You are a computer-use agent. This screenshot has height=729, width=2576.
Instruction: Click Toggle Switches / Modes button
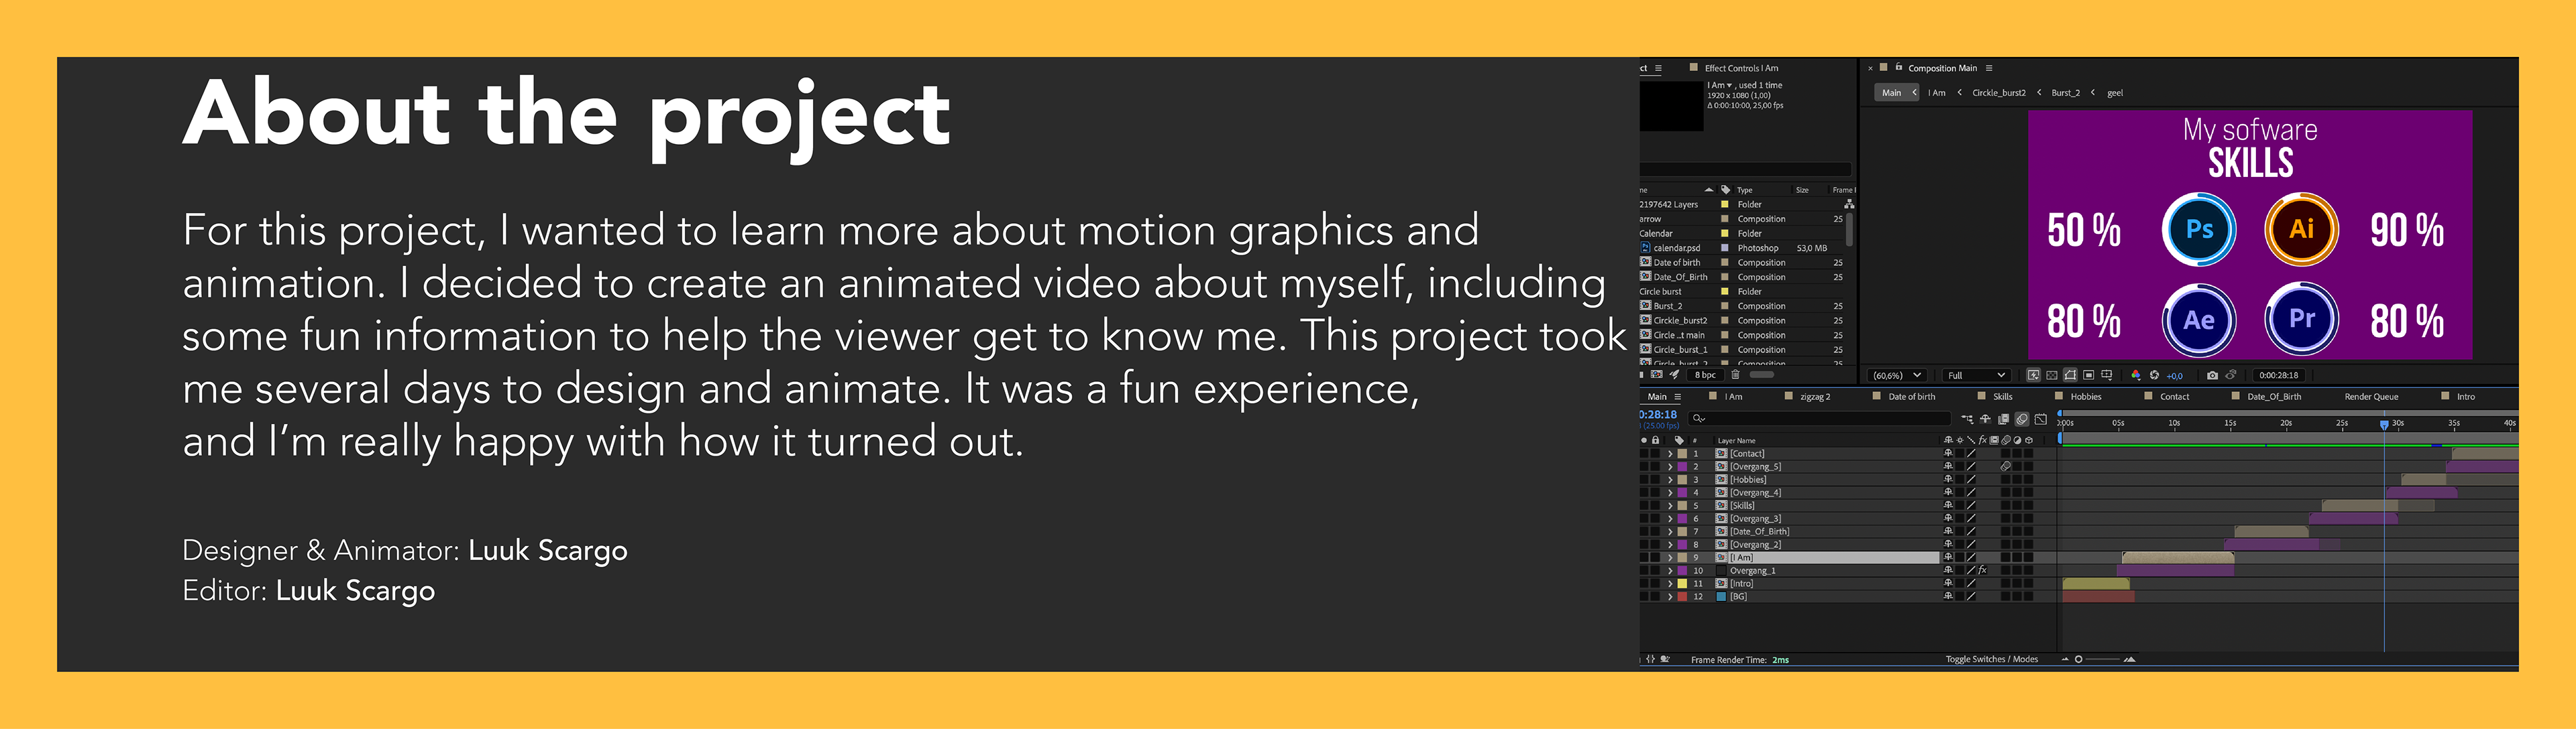pos(1991,659)
